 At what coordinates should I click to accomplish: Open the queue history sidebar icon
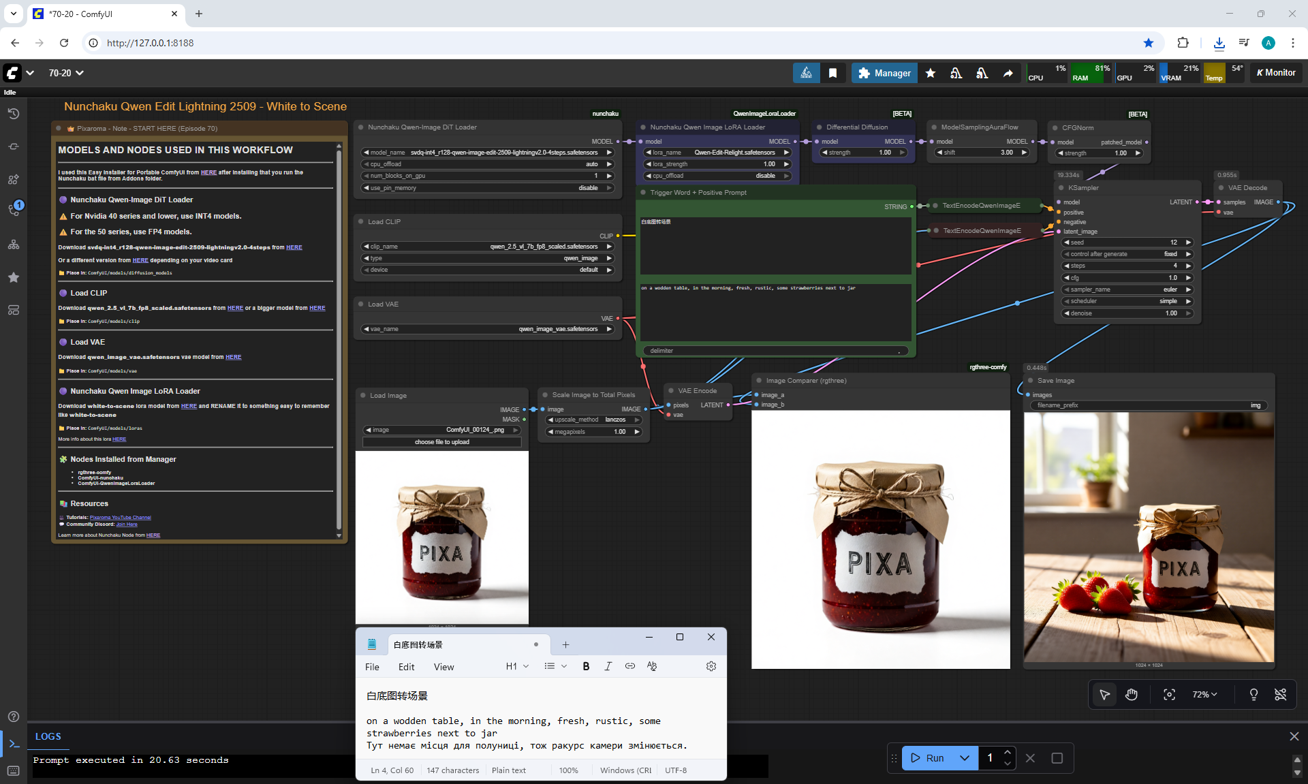point(14,114)
